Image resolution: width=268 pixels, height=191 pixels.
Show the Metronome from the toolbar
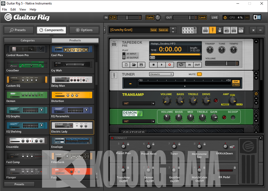[x=220, y=30]
